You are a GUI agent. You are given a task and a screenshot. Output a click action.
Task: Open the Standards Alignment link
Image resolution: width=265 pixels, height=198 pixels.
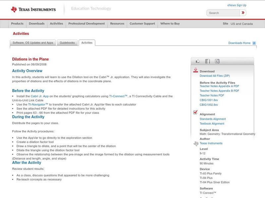coord(213,119)
